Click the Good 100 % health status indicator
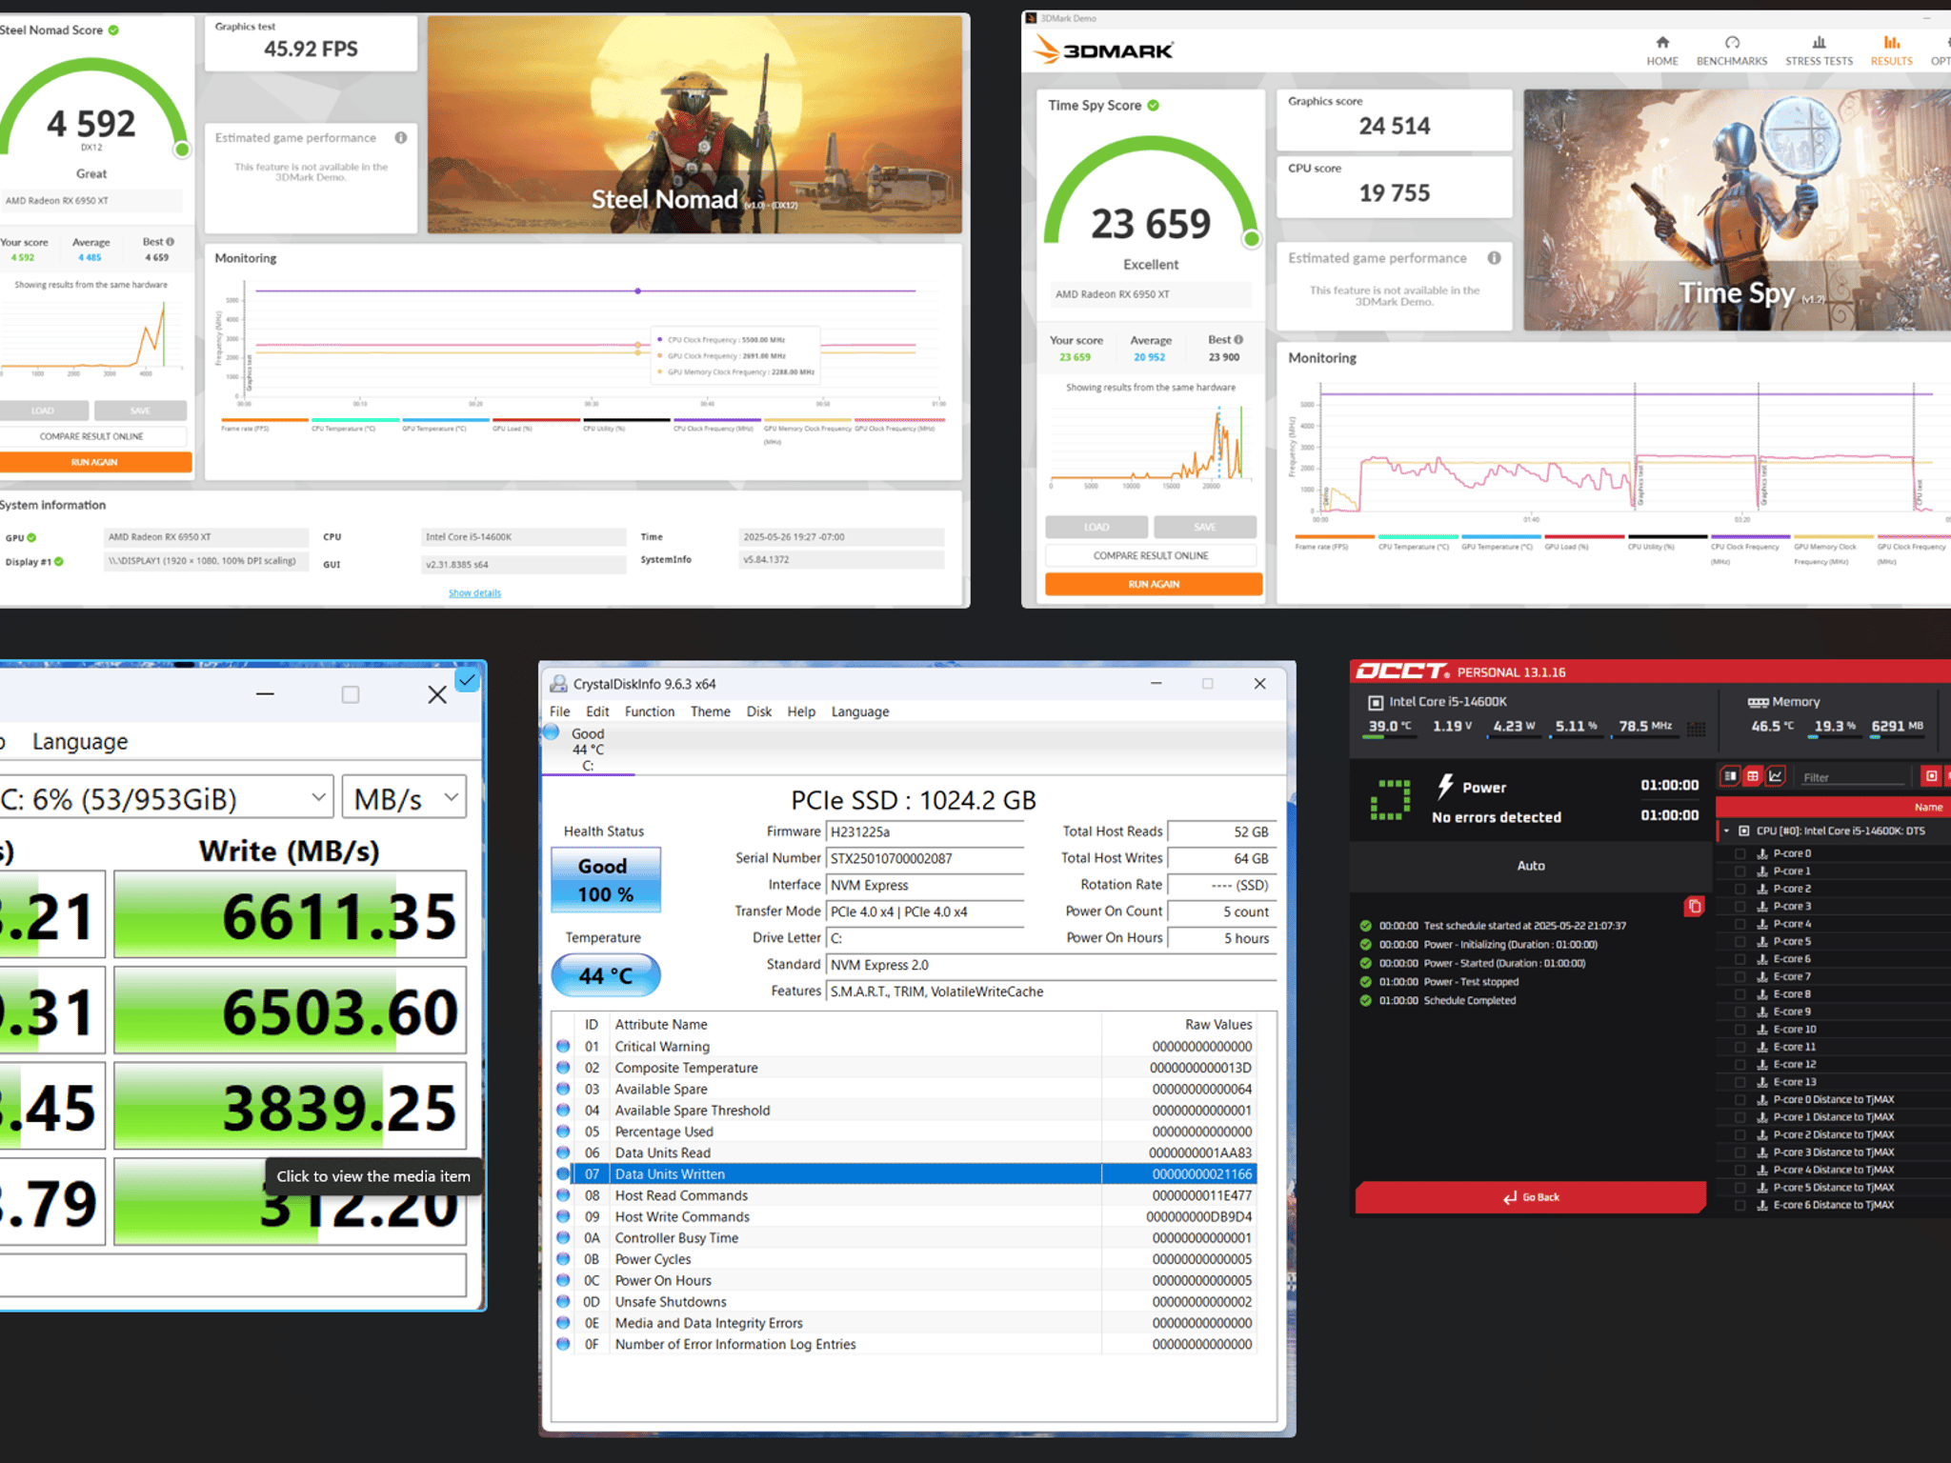This screenshot has height=1463, width=1951. coord(605,880)
